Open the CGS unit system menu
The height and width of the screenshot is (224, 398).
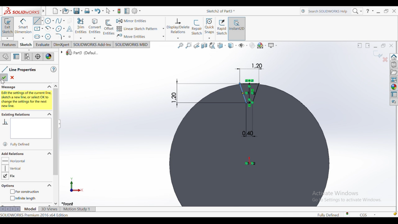coord(363,215)
